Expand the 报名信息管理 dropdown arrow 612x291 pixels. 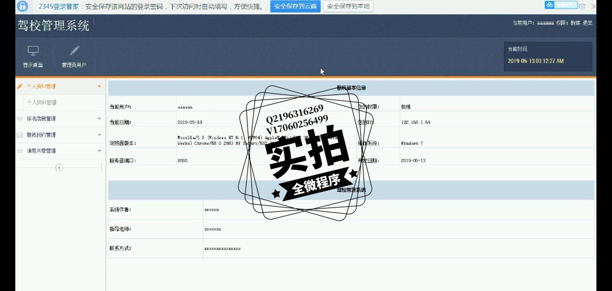point(99,119)
